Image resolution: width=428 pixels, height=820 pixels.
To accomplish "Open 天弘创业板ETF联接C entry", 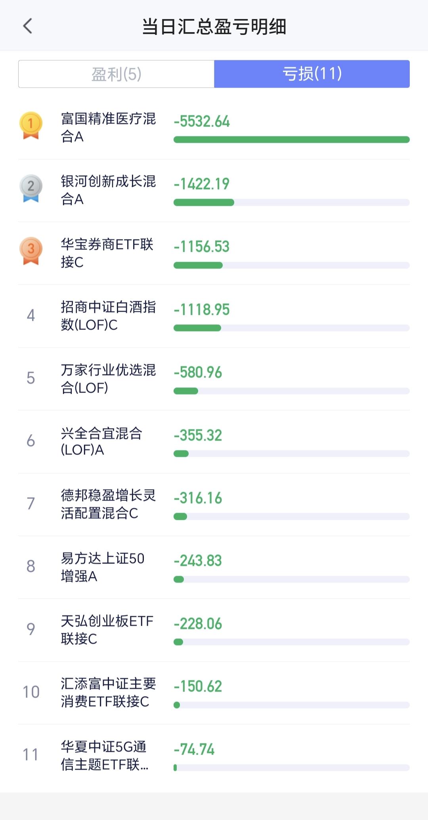I will click(214, 630).
